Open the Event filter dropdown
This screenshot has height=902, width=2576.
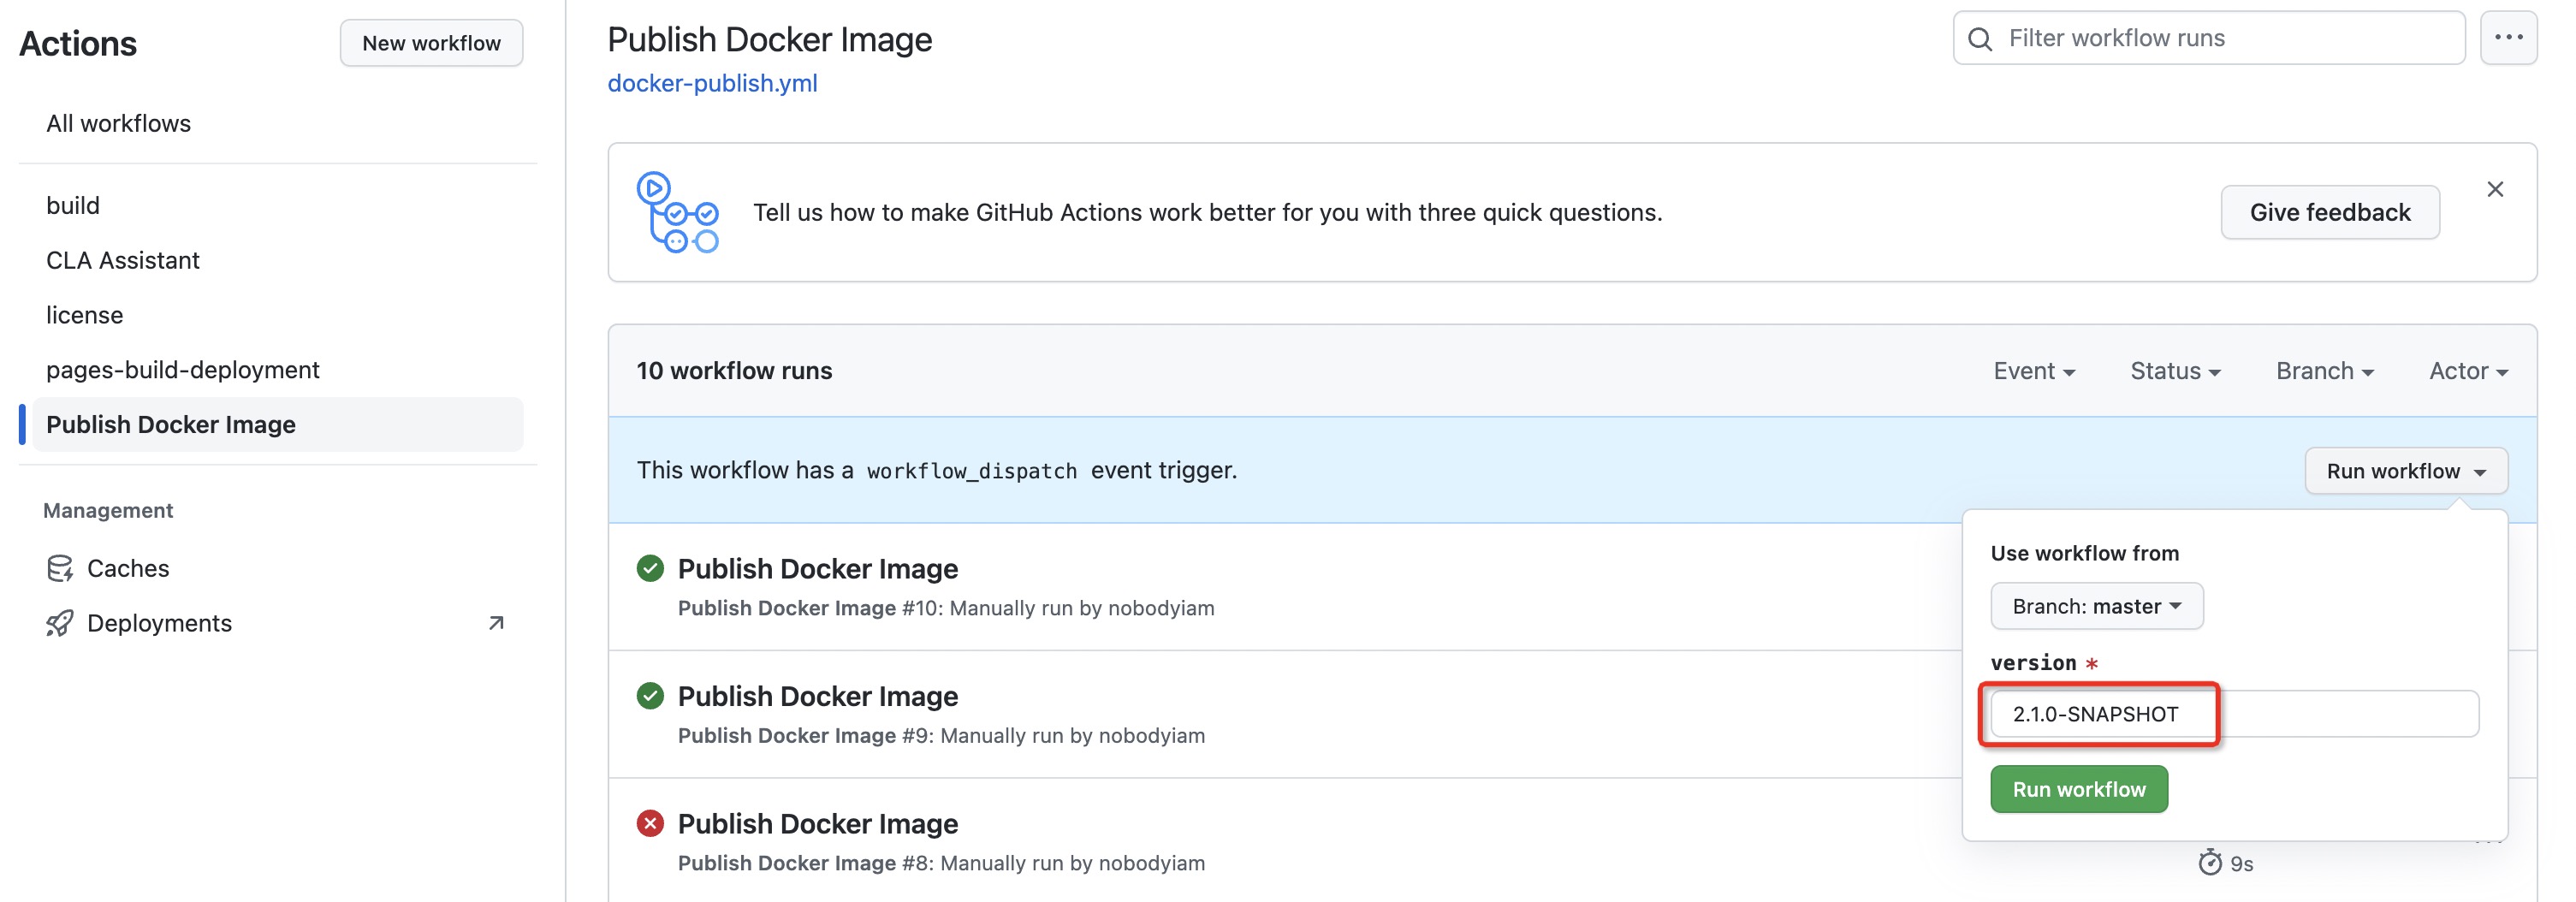tap(2034, 370)
